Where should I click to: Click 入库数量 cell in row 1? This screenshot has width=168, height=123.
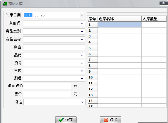pos(154,25)
